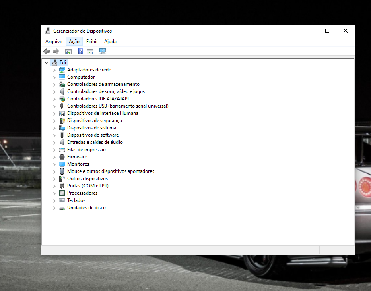Click the speaker icon of Controladores de som
The height and width of the screenshot is (291, 371).
pyautogui.click(x=62, y=91)
